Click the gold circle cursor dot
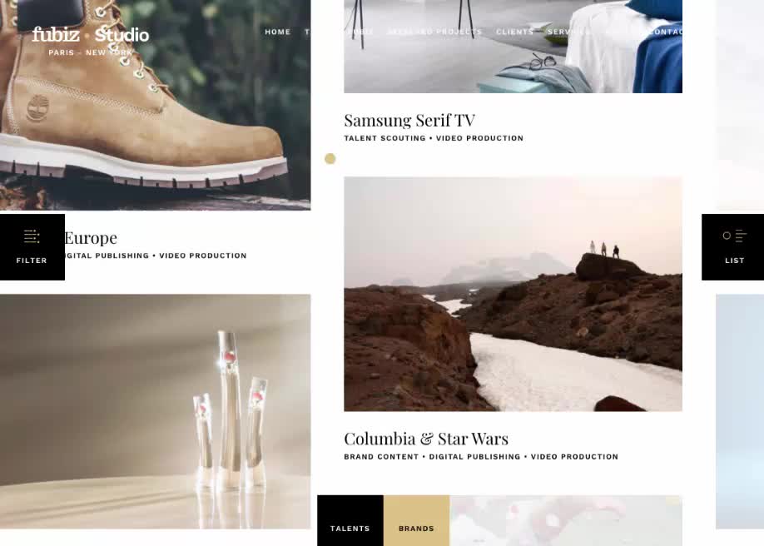Image resolution: width=764 pixels, height=546 pixels. pyautogui.click(x=330, y=158)
